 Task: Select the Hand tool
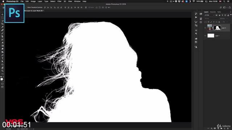(x=3, y=68)
